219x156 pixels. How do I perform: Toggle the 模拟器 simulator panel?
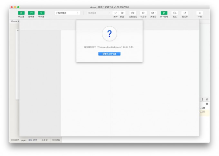tap(21, 13)
